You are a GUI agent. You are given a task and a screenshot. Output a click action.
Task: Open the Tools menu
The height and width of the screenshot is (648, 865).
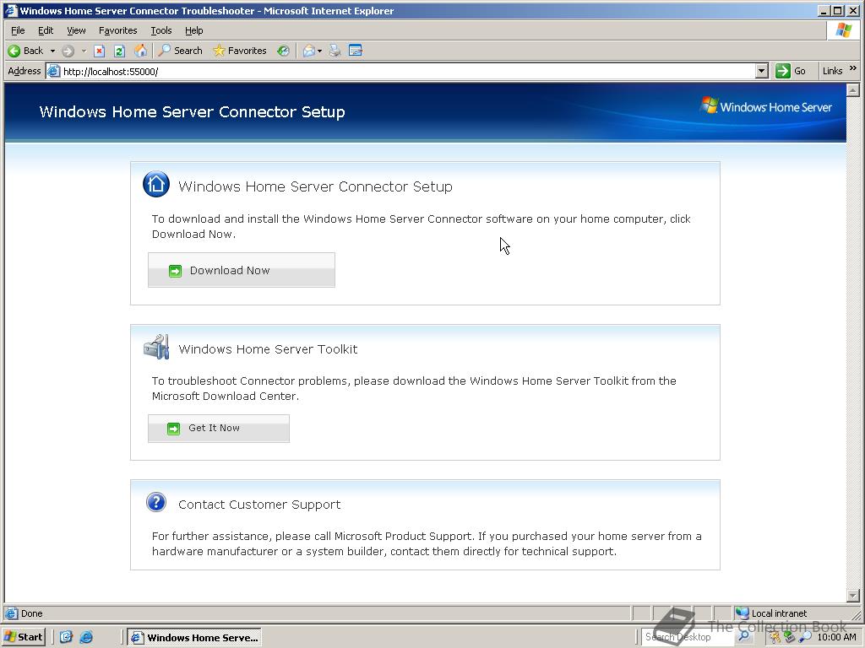pos(161,30)
